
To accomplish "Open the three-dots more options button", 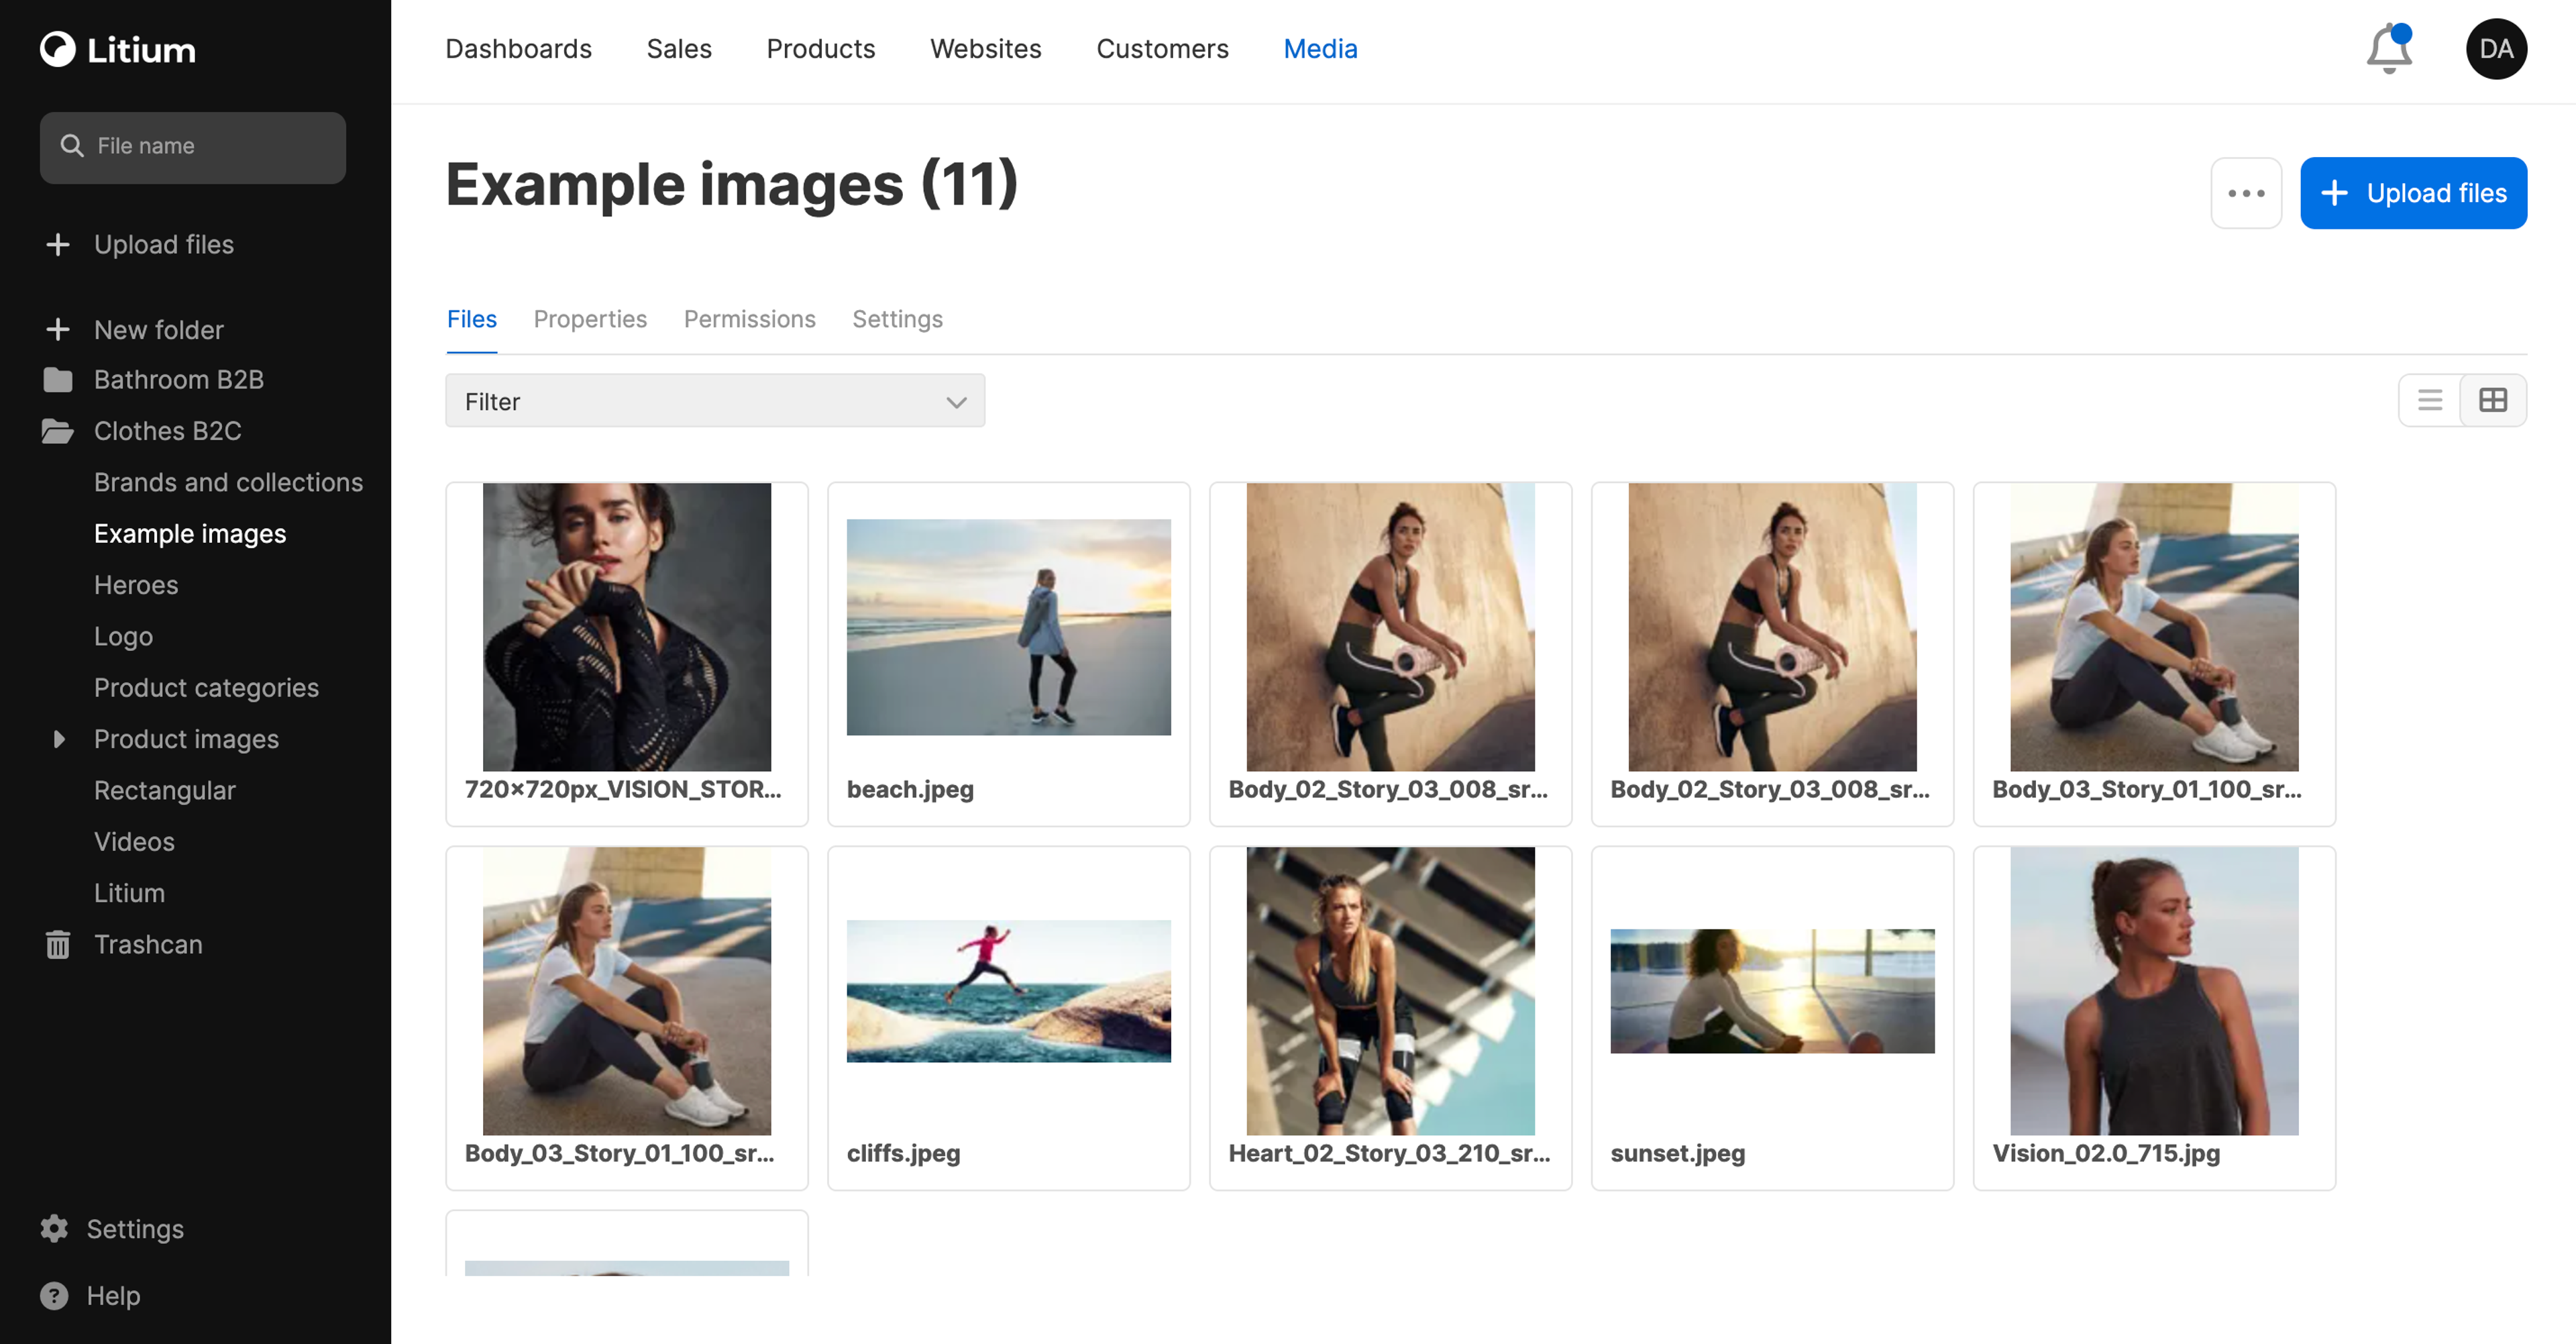I will click(x=2246, y=193).
